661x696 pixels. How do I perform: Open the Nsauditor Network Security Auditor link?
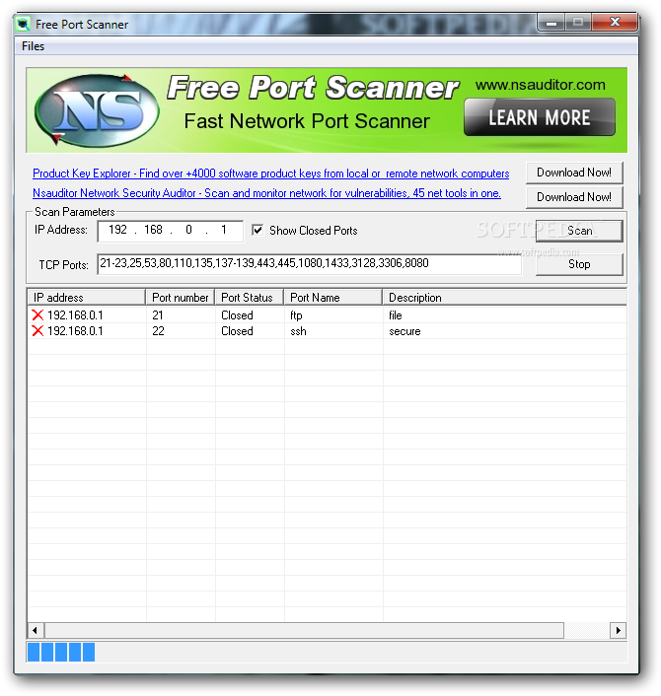[x=267, y=193]
